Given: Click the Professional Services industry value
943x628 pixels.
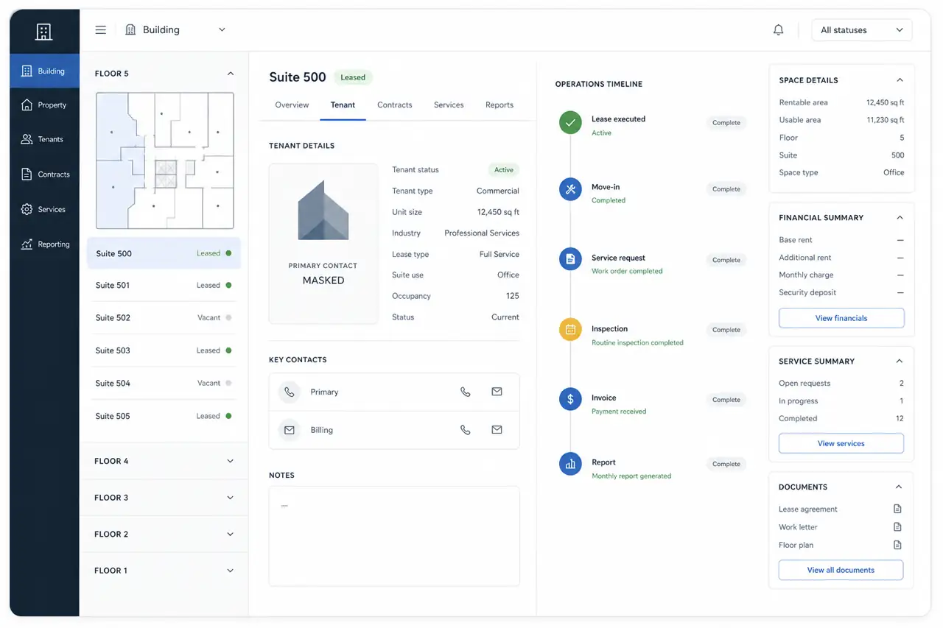Looking at the screenshot, I should coord(482,233).
